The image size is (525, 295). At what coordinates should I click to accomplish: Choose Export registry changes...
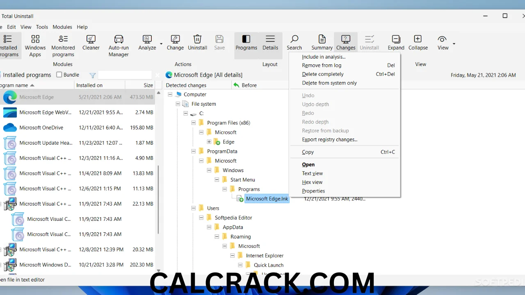[345, 139]
